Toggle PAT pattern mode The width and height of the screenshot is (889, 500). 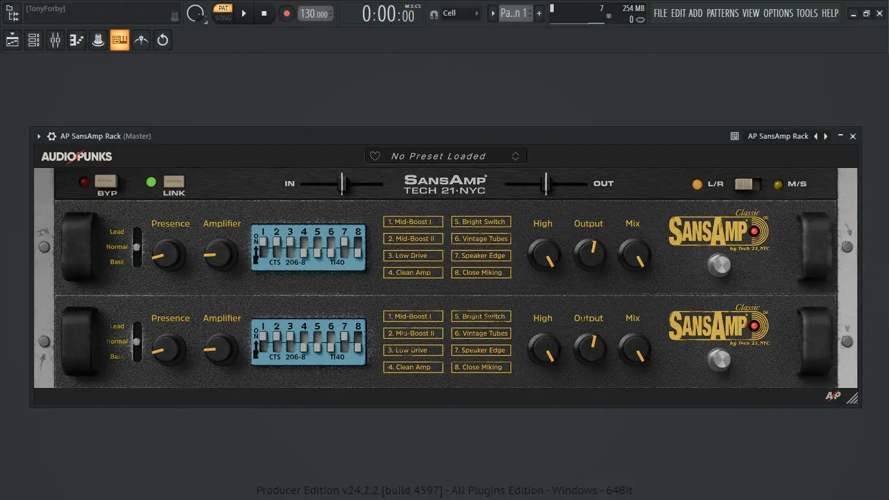pyautogui.click(x=223, y=8)
